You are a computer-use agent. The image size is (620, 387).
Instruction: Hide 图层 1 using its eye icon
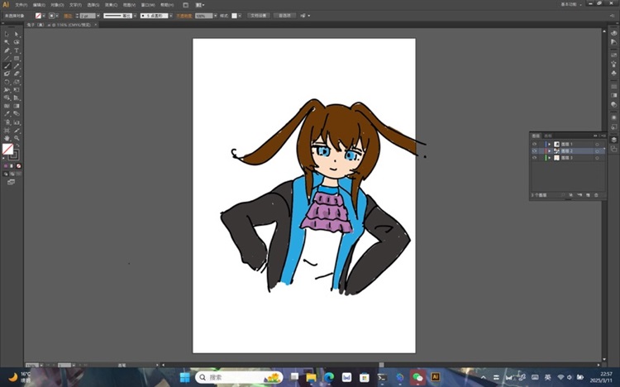click(534, 144)
